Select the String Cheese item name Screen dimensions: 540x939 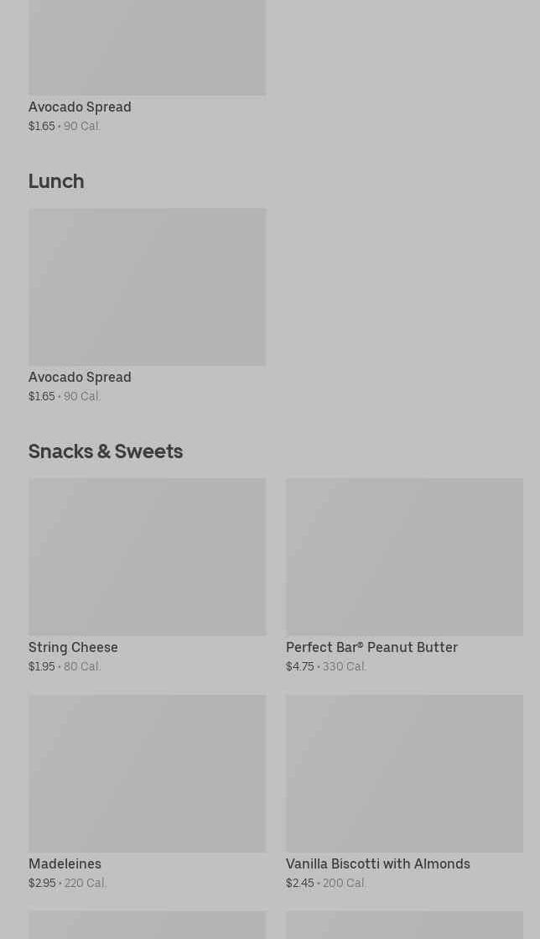click(73, 648)
